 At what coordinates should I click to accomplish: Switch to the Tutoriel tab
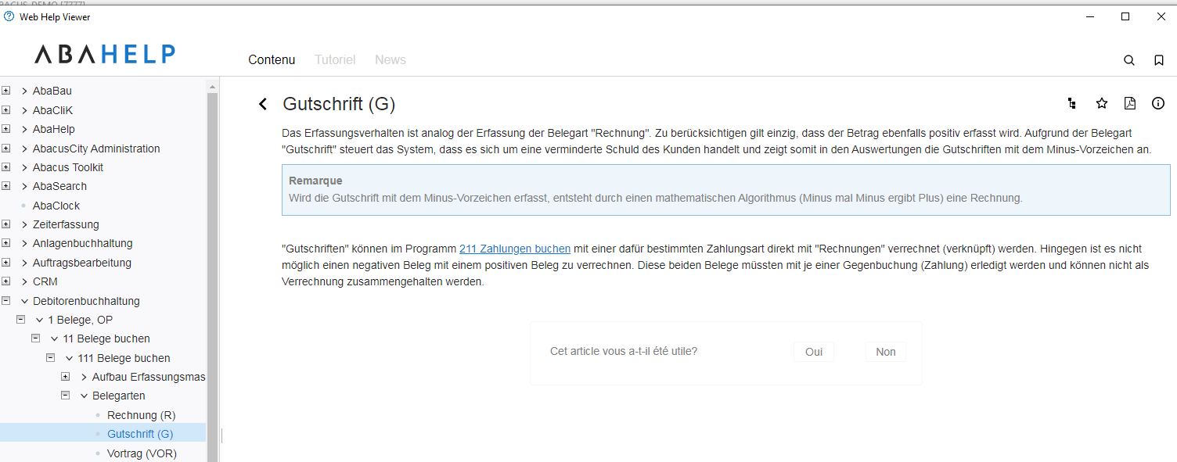335,60
